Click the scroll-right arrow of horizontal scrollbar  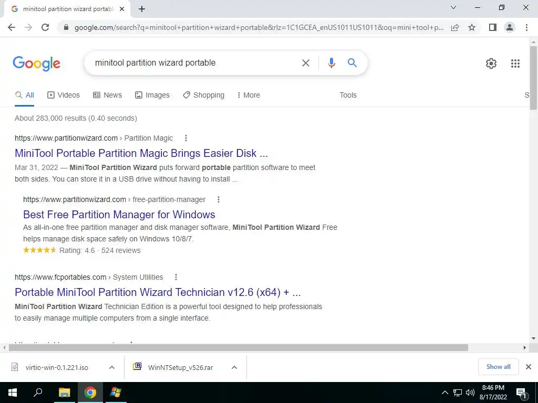[x=525, y=348]
